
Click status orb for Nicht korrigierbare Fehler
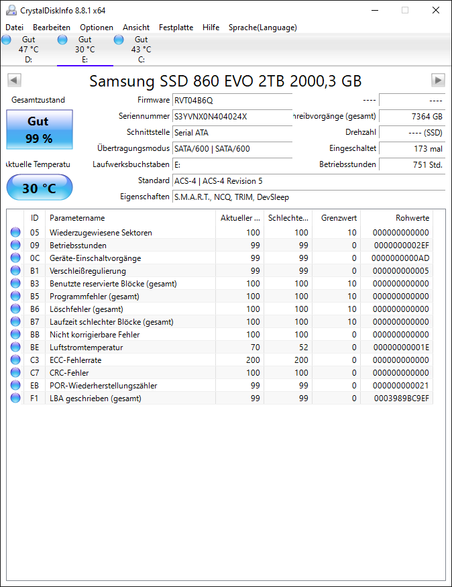click(x=15, y=334)
